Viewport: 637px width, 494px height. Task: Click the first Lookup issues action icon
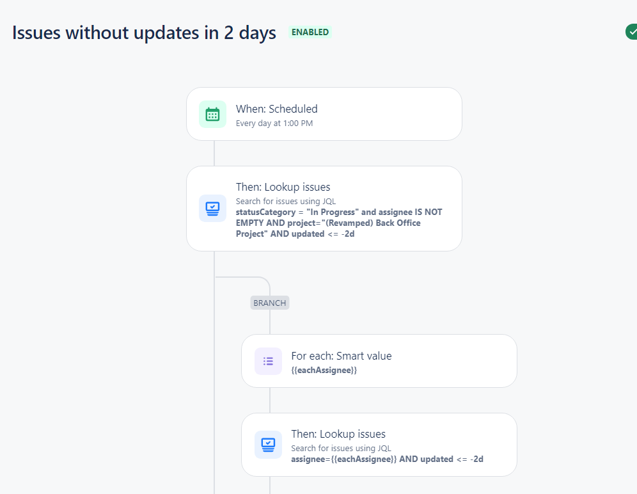(212, 208)
